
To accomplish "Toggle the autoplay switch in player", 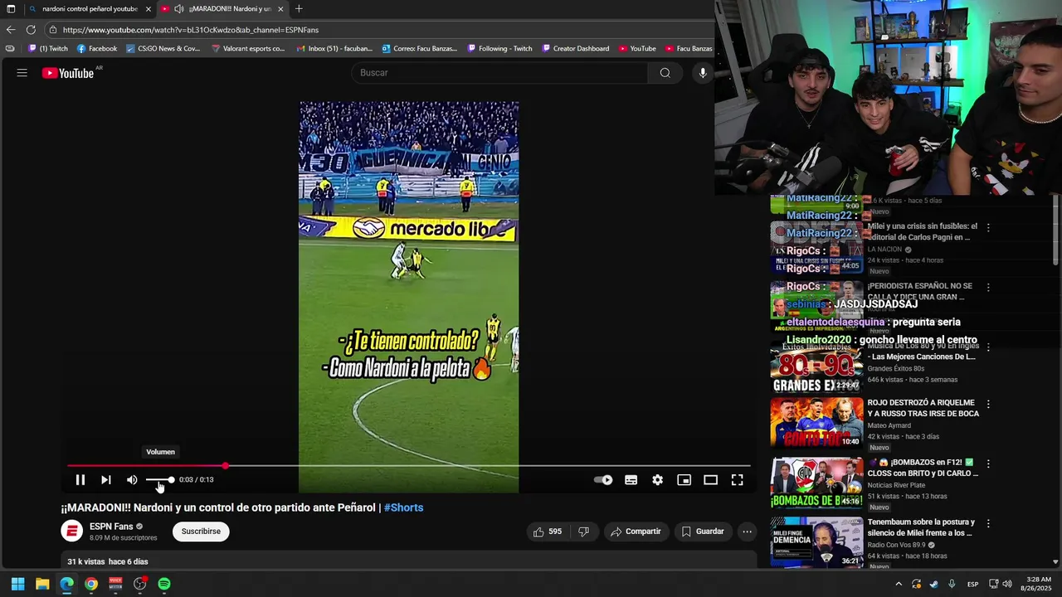I will (604, 480).
